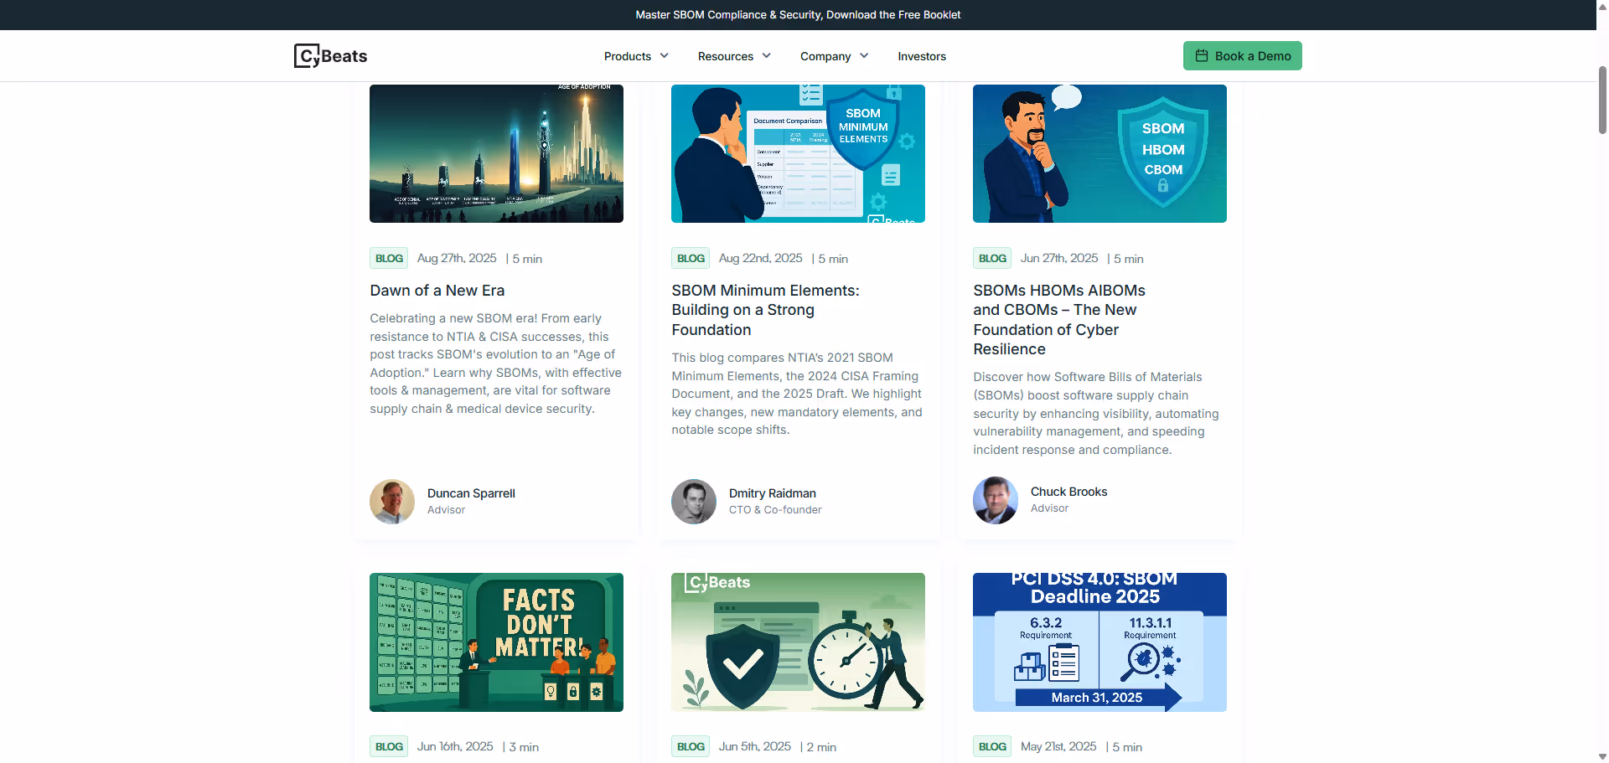The width and height of the screenshot is (1609, 763).
Task: Open SBOMs HBOMs AIBOMs and CBOMs article
Action: pos(1059,320)
